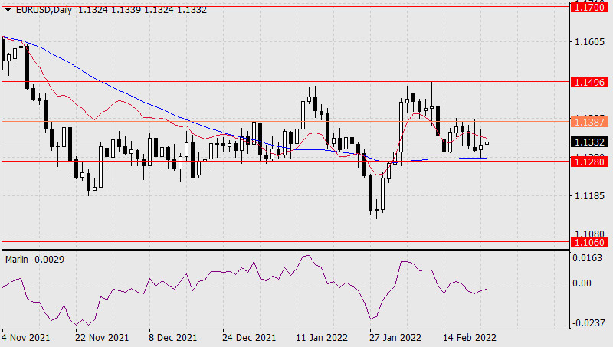Click the -0.0237 Marlin scale value
Viewport: 613px width, 347px height.
pos(588,322)
